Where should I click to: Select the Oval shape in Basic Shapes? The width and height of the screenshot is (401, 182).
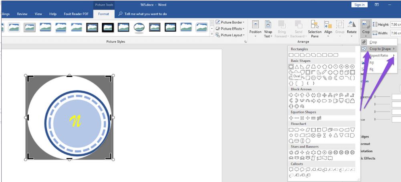point(291,66)
